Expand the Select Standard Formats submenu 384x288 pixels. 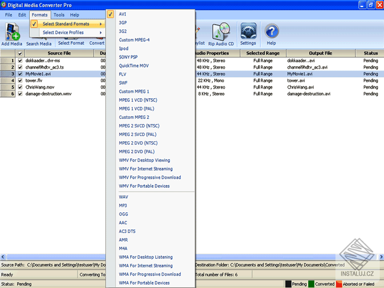coord(68,24)
